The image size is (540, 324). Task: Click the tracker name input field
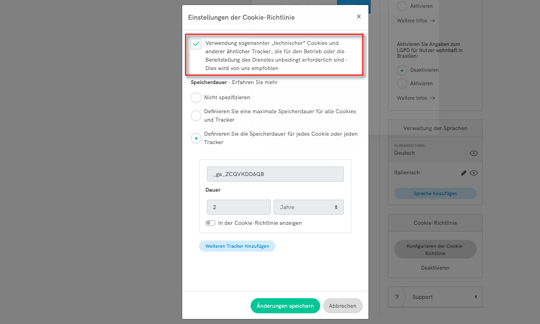(275, 174)
